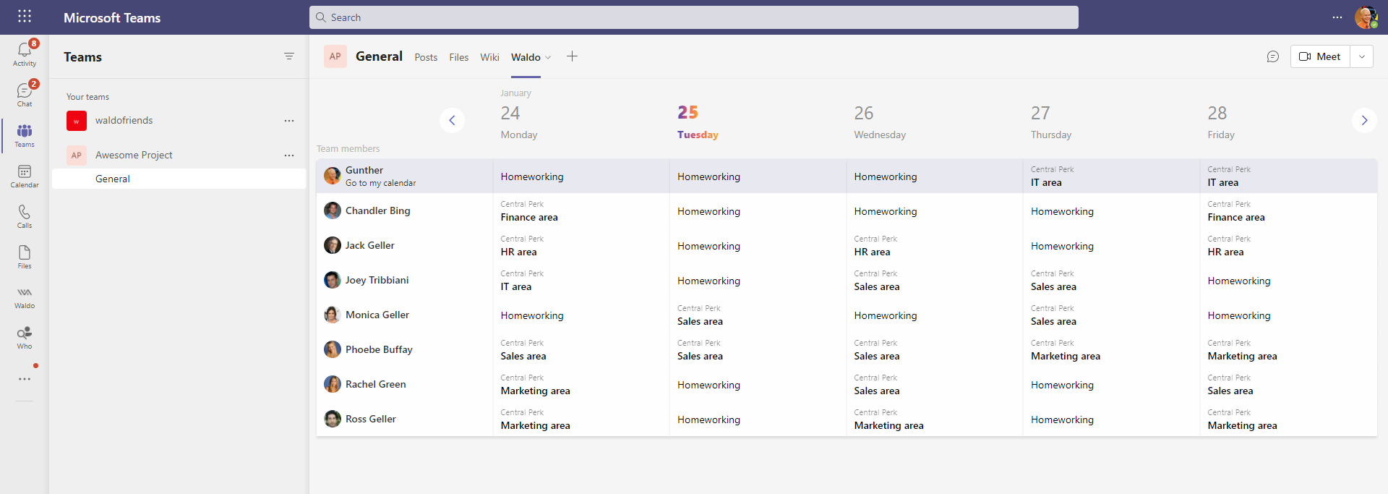Click Go to my calendar link
This screenshot has width=1388, height=494.
381,183
